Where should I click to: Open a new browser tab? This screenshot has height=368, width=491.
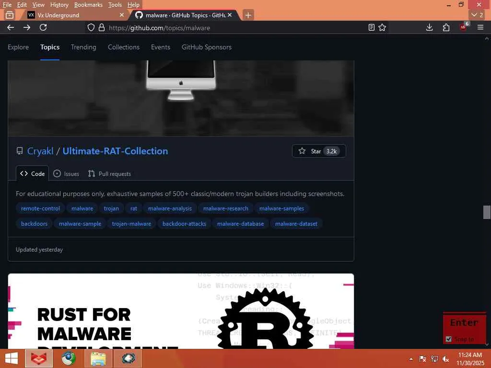pyautogui.click(x=248, y=15)
